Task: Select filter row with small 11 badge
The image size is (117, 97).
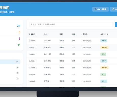Action: [x=10, y=78]
